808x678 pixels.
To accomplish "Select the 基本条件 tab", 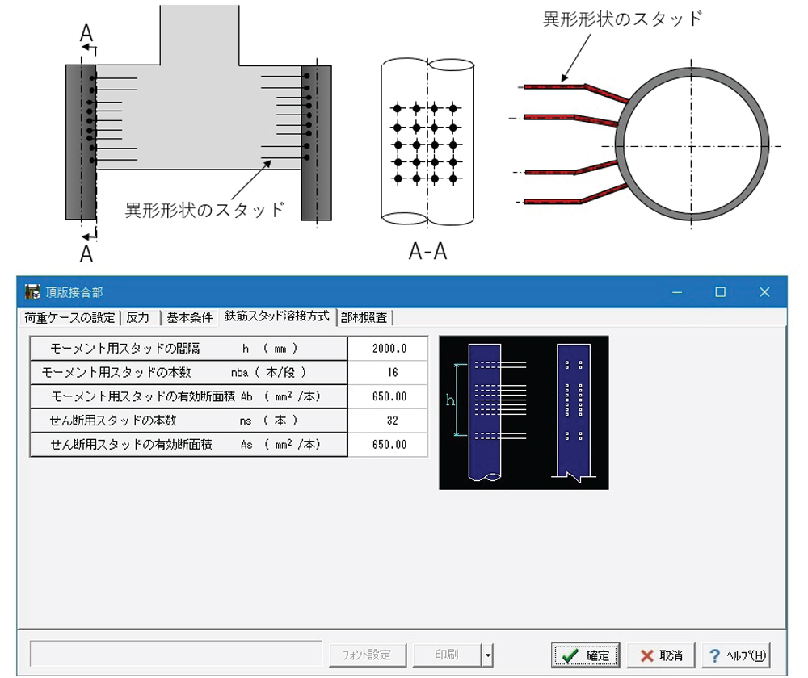I will pyautogui.click(x=190, y=318).
